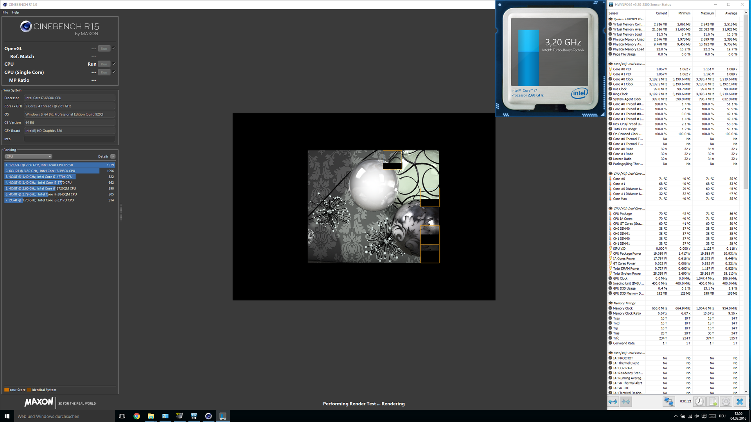The image size is (751, 422).
Task: Click HWiNFO log file add icon
Action: point(713,401)
